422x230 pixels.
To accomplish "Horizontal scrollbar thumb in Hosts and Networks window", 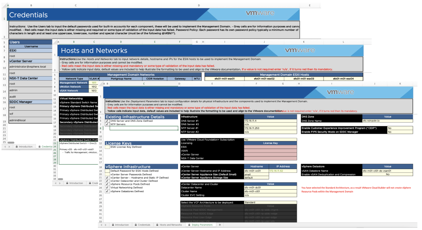I will 61,179.
